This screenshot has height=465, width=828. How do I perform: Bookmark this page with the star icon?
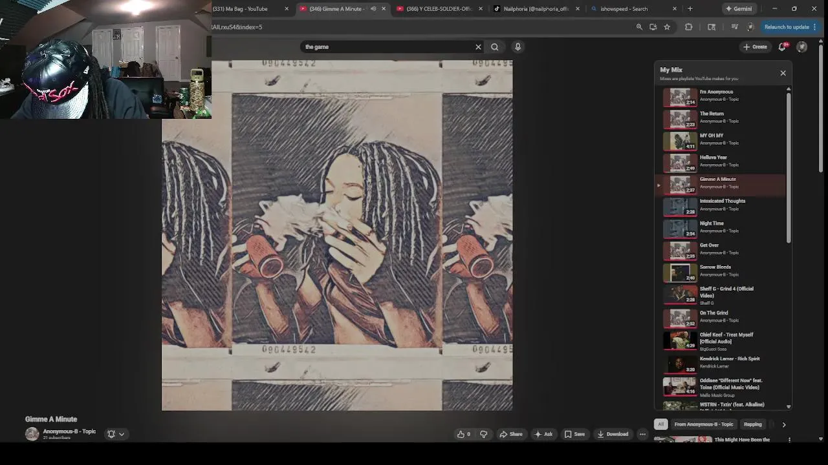pyautogui.click(x=667, y=27)
